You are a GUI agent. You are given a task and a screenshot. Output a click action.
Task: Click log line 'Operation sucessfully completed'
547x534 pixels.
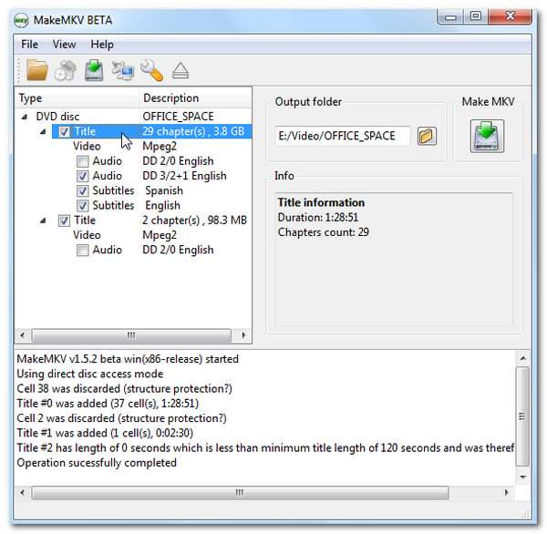[97, 463]
